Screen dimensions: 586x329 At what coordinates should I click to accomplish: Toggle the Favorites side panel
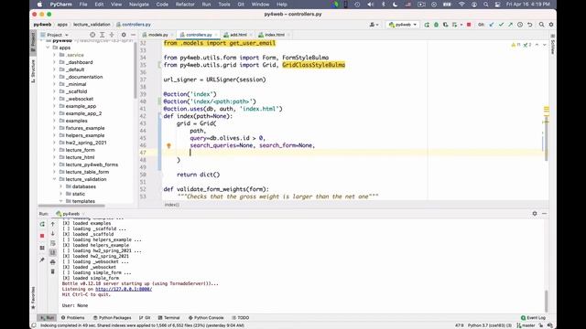[x=33, y=297]
